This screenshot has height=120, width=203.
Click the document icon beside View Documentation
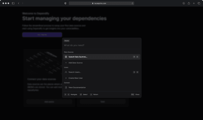[x=66, y=87]
